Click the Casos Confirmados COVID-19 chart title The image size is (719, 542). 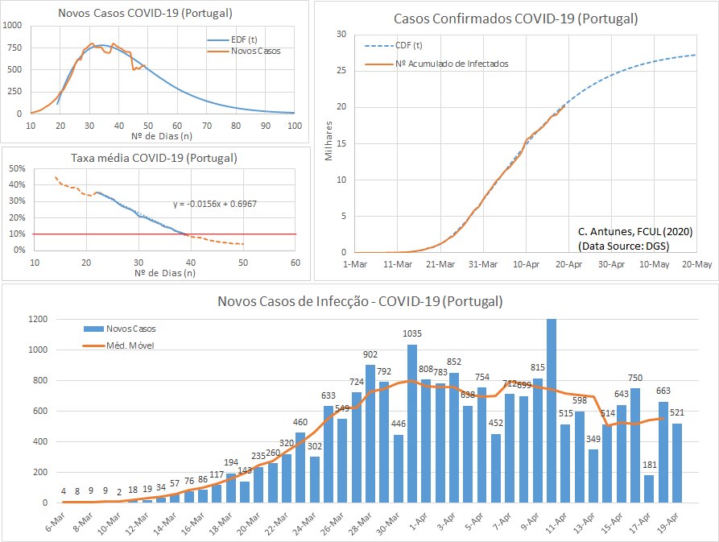[x=515, y=19]
